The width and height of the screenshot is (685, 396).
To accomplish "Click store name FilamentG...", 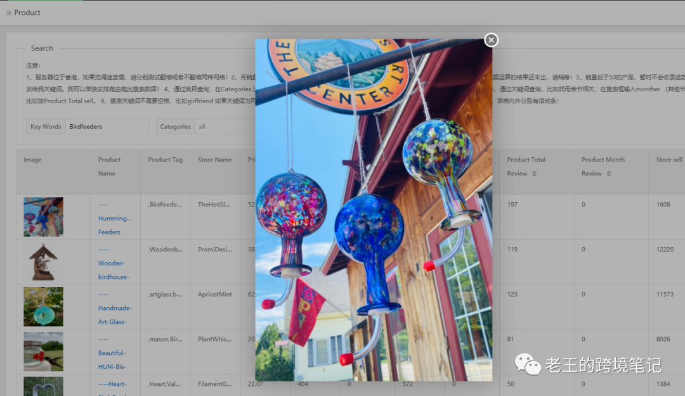I will click(215, 384).
